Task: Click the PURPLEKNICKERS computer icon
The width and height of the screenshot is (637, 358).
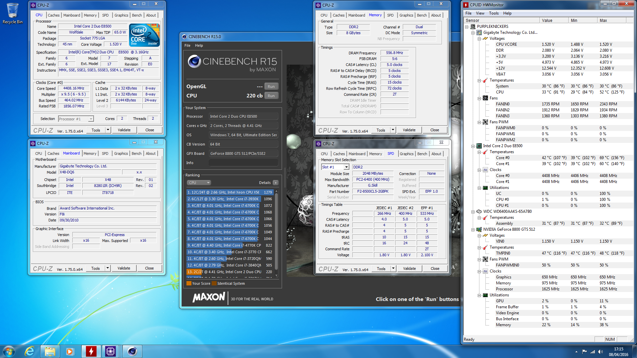Action: tap(473, 27)
